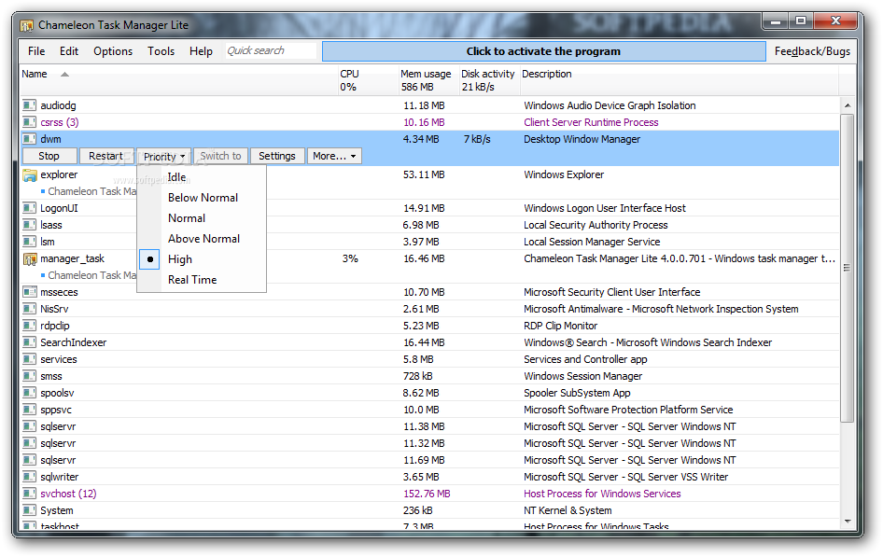The height and width of the screenshot is (557, 883).
Task: Click the services process icon
Action: click(29, 359)
